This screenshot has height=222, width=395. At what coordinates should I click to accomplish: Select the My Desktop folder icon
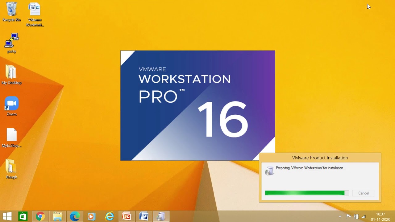click(x=12, y=75)
